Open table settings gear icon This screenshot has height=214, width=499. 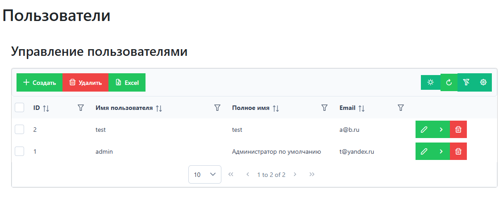[483, 82]
